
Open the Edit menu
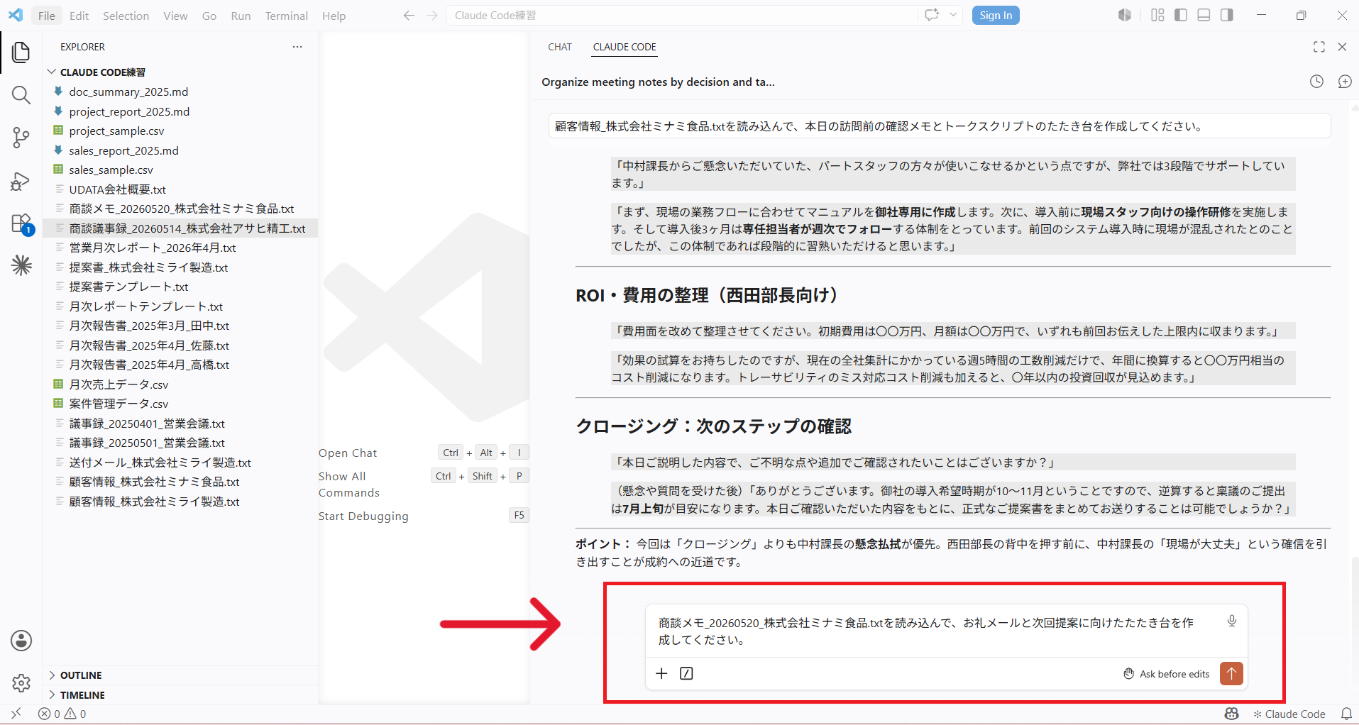coord(79,16)
